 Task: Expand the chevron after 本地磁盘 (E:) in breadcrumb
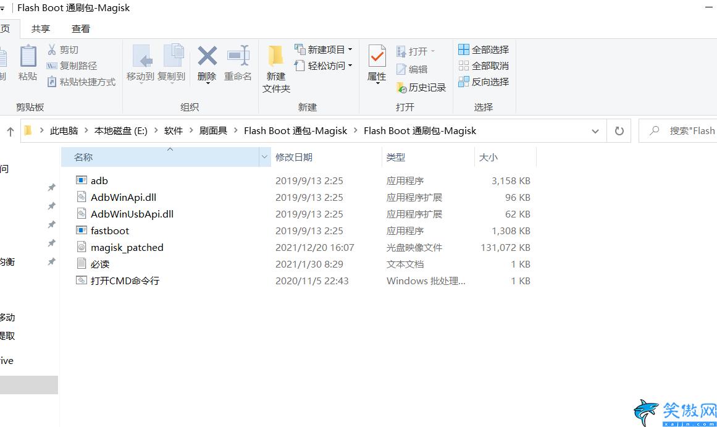pyautogui.click(x=156, y=130)
